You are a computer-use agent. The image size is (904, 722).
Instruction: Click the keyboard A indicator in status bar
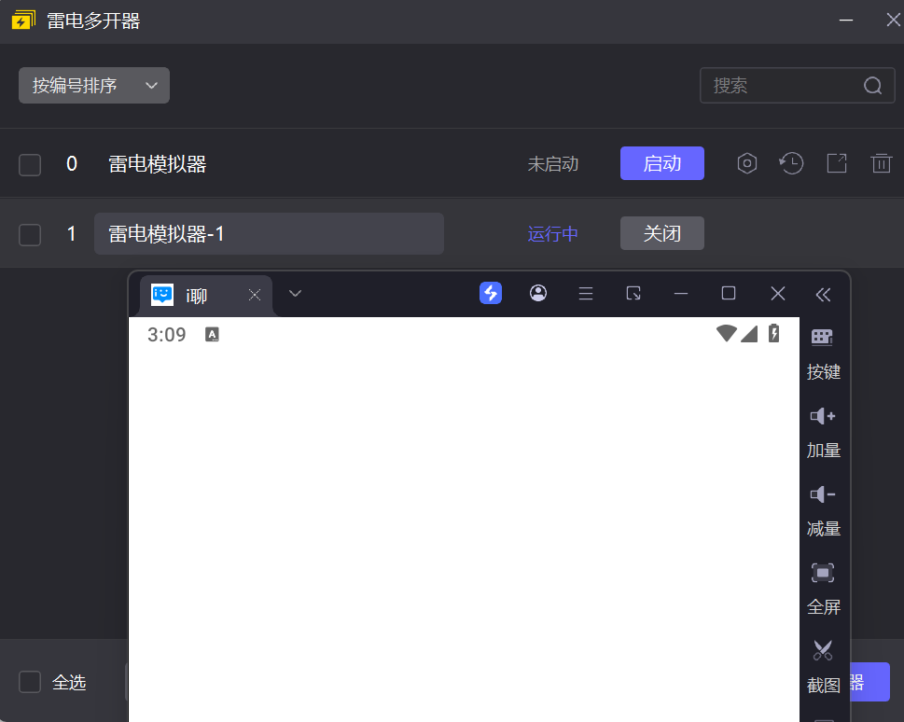pos(212,335)
